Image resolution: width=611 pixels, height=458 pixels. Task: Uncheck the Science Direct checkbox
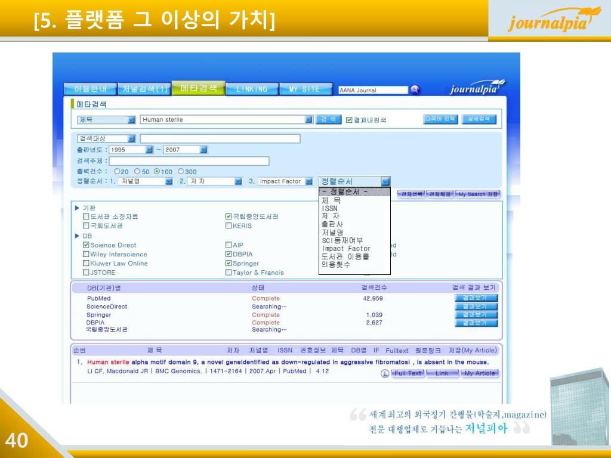(86, 245)
